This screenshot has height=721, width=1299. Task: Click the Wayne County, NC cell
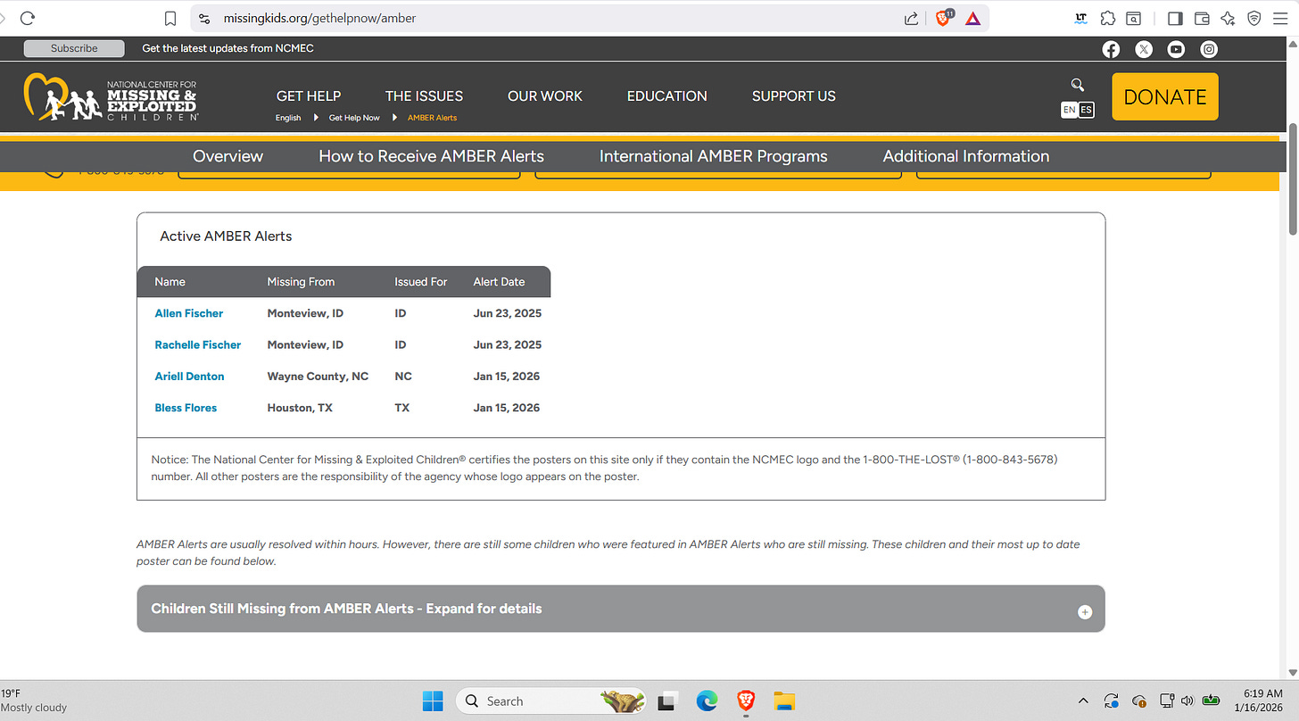318,377
